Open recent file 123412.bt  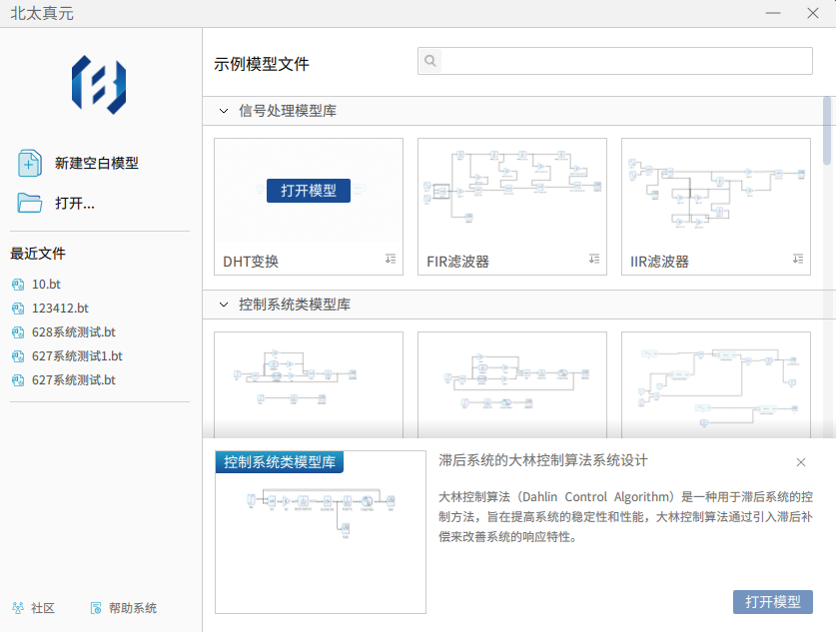(x=60, y=309)
